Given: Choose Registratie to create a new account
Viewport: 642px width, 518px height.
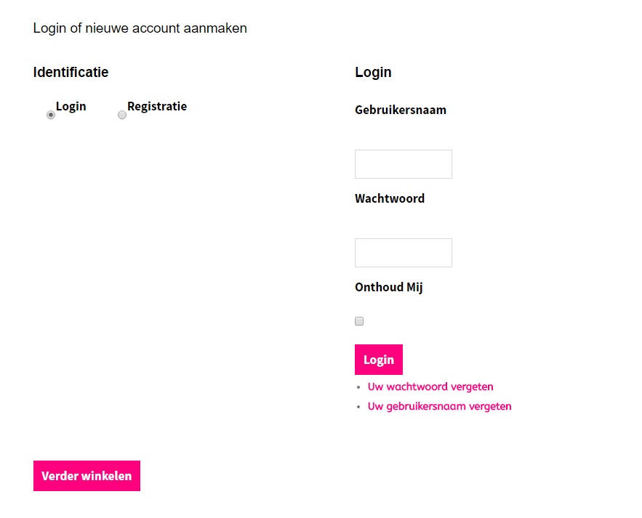Looking at the screenshot, I should (x=122, y=115).
